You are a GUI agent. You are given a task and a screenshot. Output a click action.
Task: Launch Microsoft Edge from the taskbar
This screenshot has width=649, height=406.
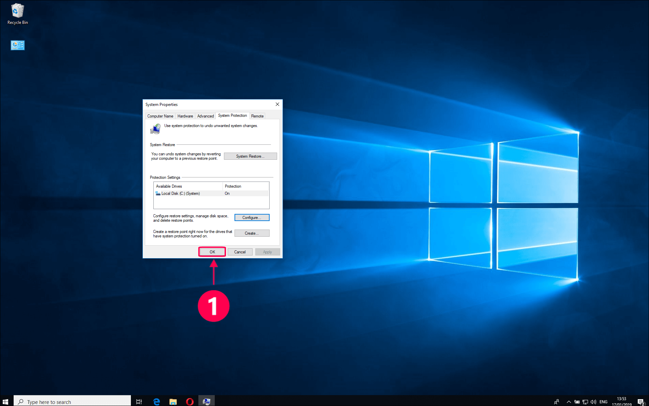coord(156,401)
